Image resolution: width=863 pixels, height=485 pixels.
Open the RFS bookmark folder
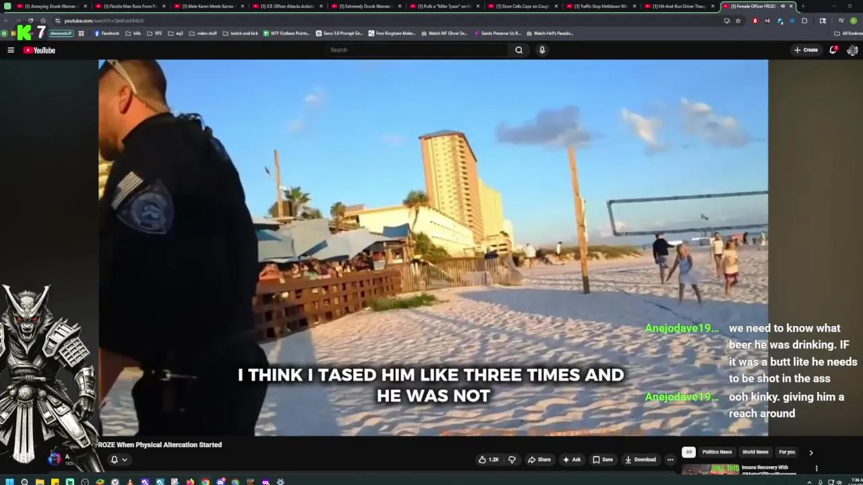[x=154, y=33]
